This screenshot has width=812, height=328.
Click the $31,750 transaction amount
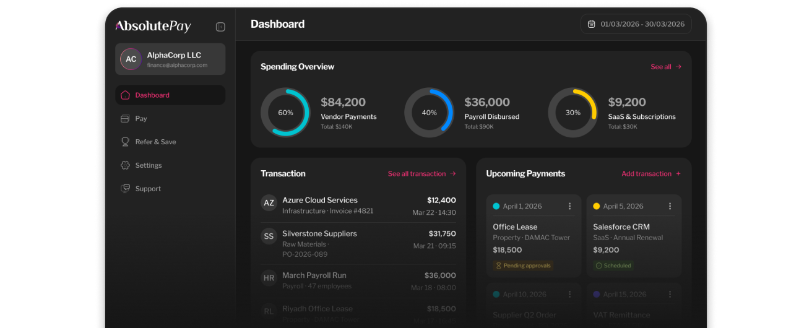pyautogui.click(x=442, y=234)
